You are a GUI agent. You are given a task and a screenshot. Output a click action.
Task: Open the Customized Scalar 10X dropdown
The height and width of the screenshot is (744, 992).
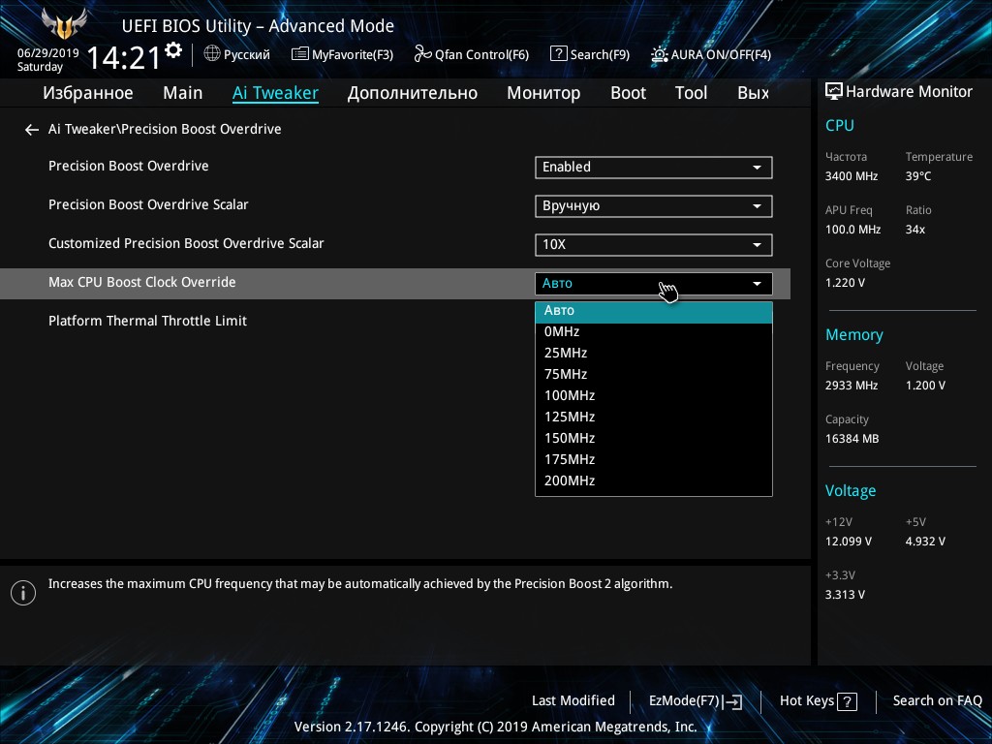click(x=654, y=245)
